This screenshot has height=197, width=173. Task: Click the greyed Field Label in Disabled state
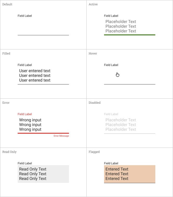111,114
